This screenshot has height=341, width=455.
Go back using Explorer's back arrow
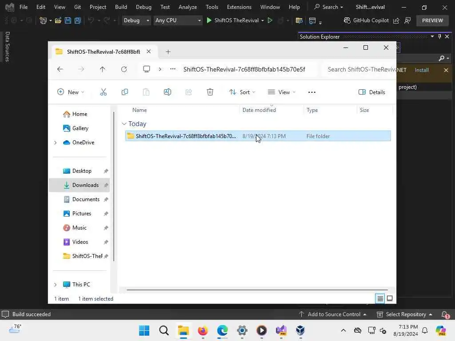tap(60, 69)
